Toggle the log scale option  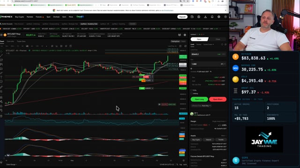coord(181,164)
